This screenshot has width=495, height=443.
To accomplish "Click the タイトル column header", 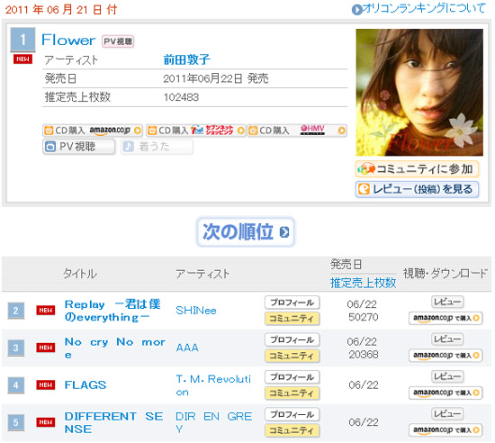I will (80, 274).
